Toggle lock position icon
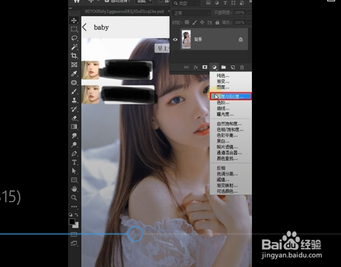 [202, 22]
